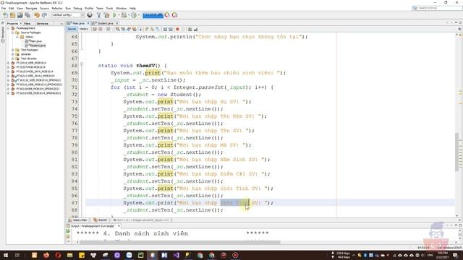Open Firefox from the taskbar
The height and width of the screenshot is (260, 463).
[x=46, y=255]
